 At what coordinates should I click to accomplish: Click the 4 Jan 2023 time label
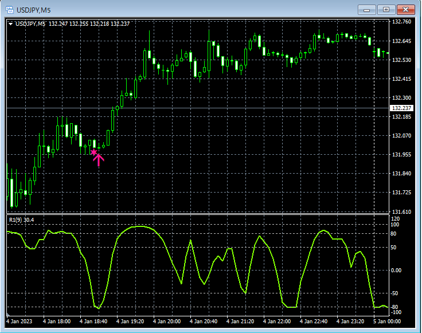(x=19, y=322)
